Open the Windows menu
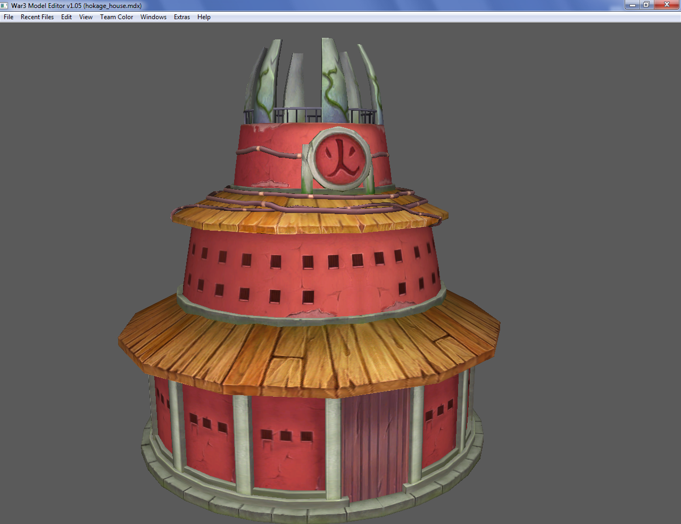Screen dimensions: 681x524 [x=153, y=17]
